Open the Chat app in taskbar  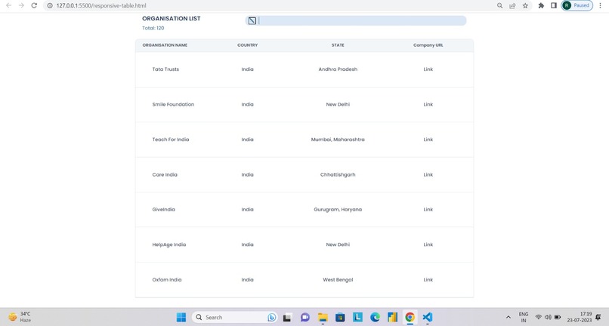click(x=305, y=317)
